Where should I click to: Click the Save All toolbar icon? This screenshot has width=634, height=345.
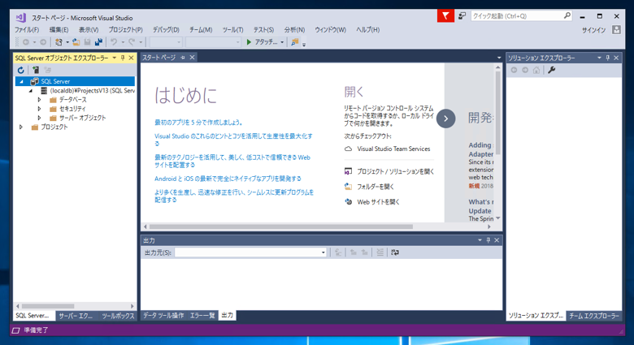98,42
